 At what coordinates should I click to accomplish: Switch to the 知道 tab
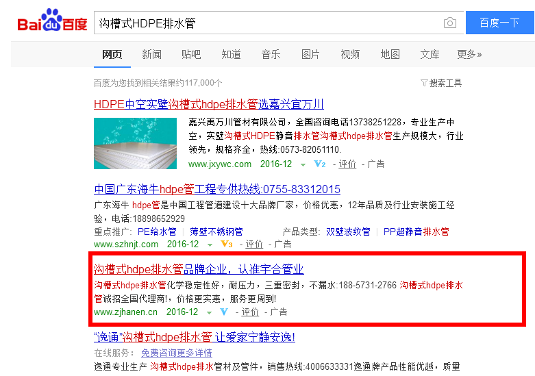[x=231, y=54]
